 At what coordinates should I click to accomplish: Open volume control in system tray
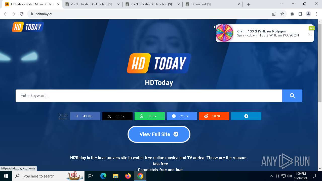pos(290,176)
